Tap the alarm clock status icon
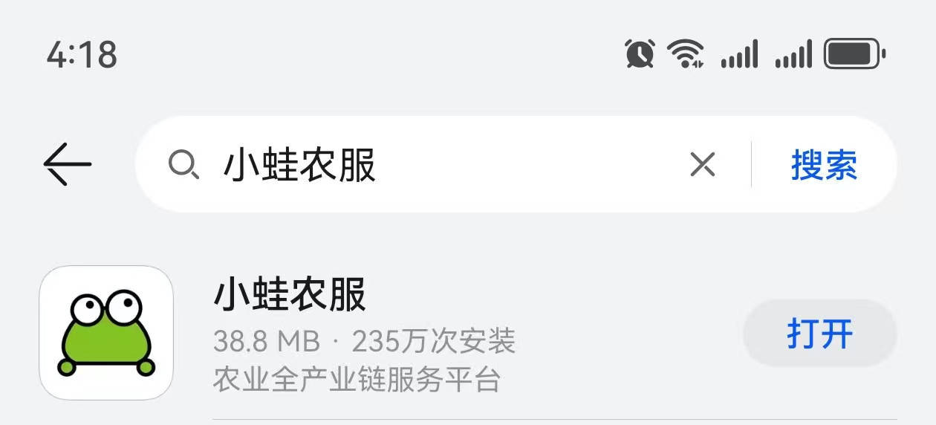 point(640,53)
